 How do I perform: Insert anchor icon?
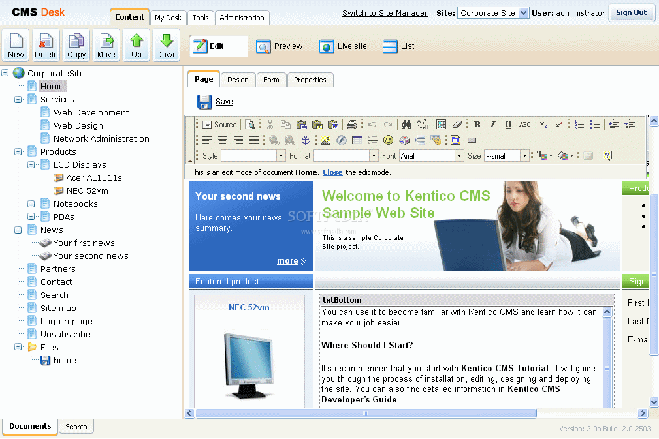pyautogui.click(x=306, y=140)
